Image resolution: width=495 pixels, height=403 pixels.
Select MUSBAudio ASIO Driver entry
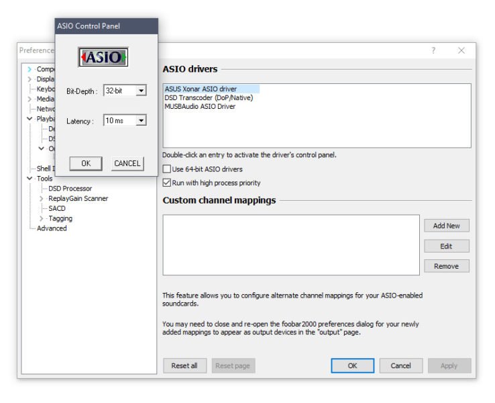200,106
